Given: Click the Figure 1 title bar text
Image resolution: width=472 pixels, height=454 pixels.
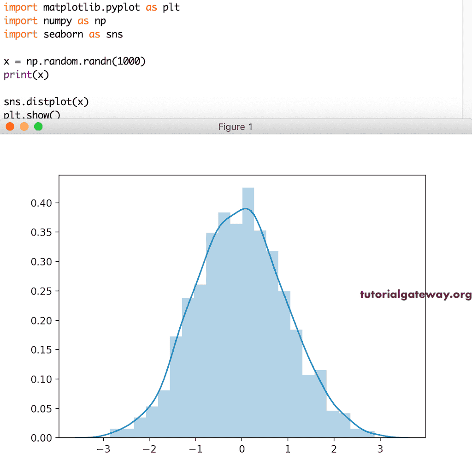Looking at the screenshot, I should click(x=235, y=127).
